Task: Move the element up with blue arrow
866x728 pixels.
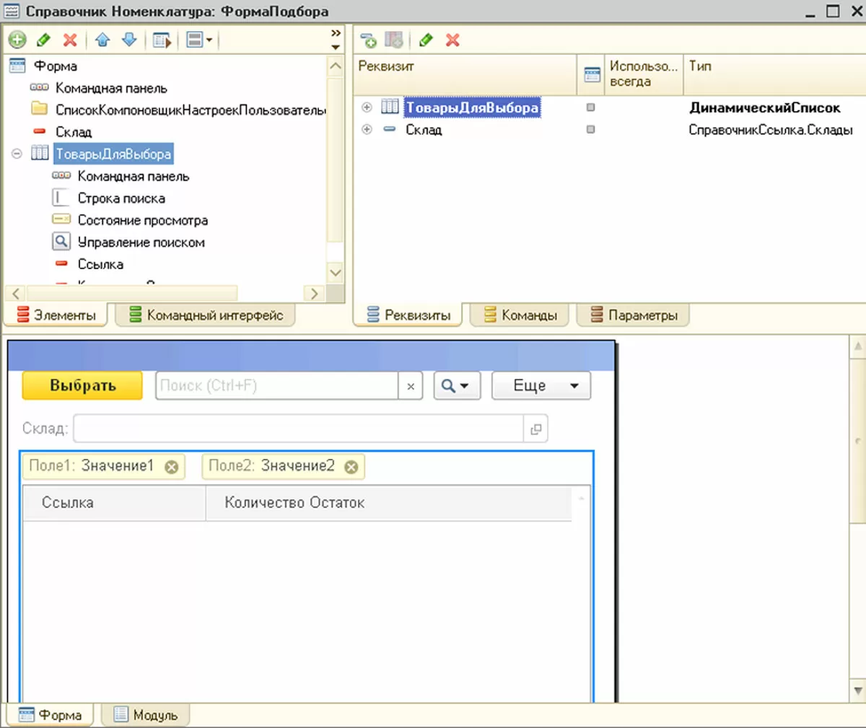Action: click(102, 40)
